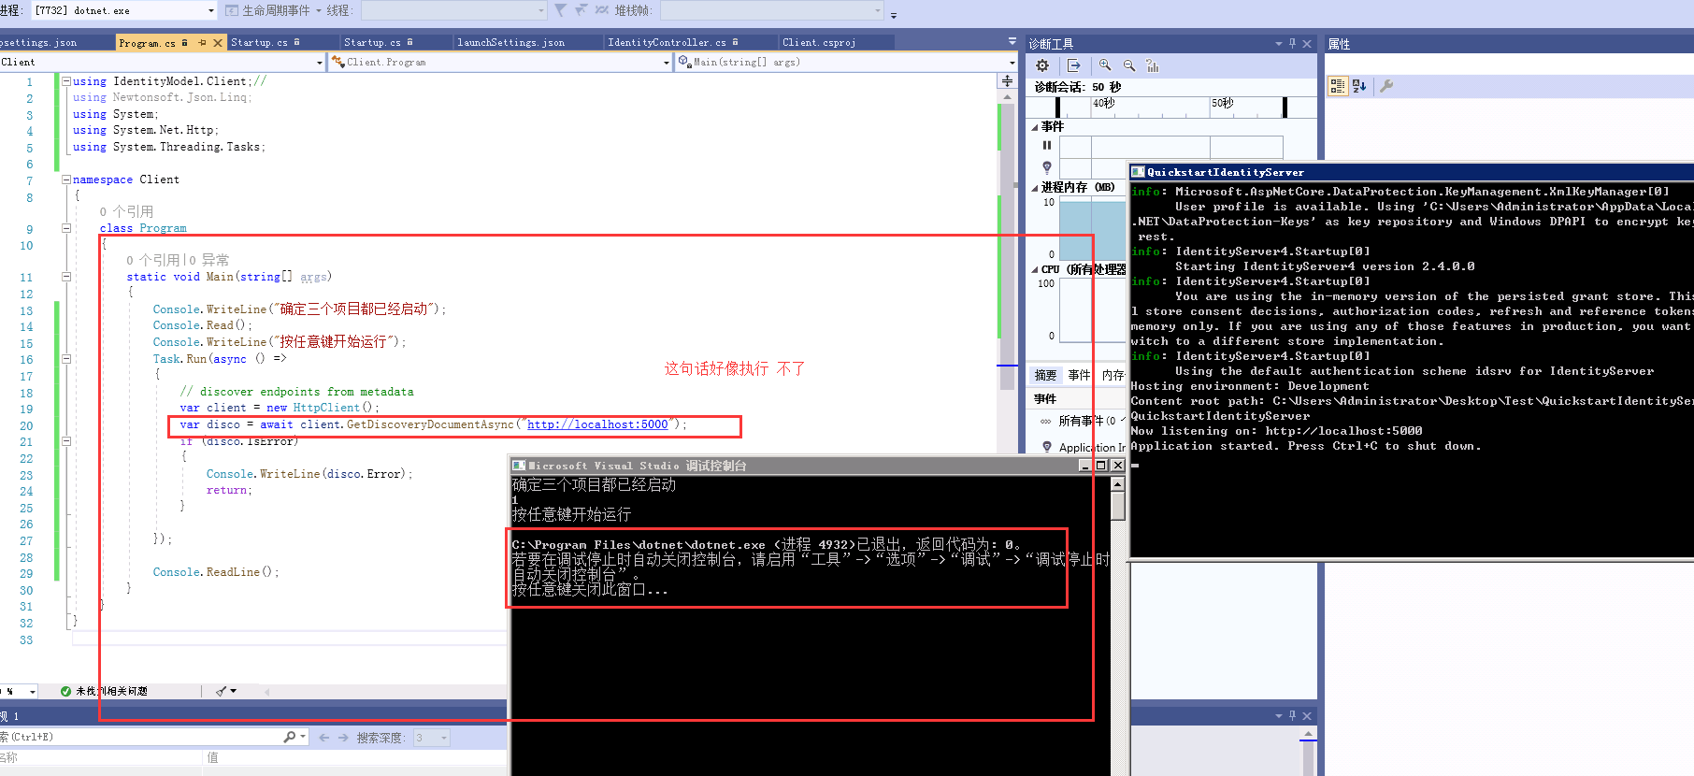Viewport: 1694px width, 776px height.
Task: Pin the Program.cs tab
Action: 202,43
